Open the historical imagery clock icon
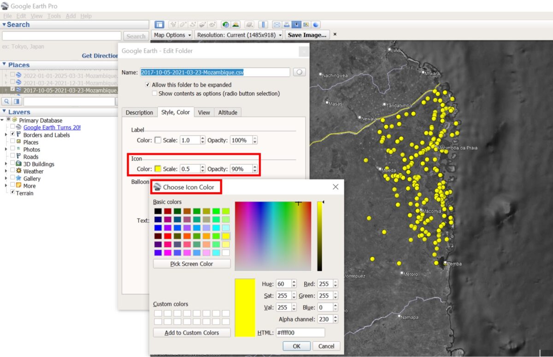The height and width of the screenshot is (357, 553). point(226,25)
